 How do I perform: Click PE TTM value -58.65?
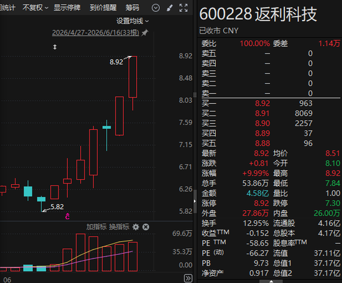pos(257,243)
